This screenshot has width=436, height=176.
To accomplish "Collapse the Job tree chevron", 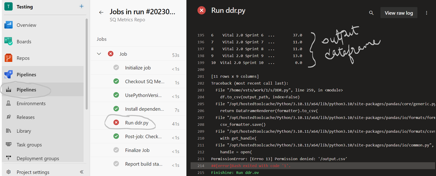I will coord(99,54).
